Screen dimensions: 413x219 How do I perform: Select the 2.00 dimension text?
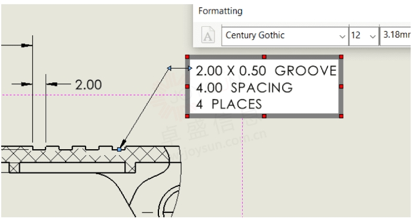(88, 85)
